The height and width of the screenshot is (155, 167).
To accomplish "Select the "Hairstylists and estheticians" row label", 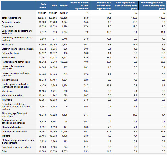I will tap(16, 62).
